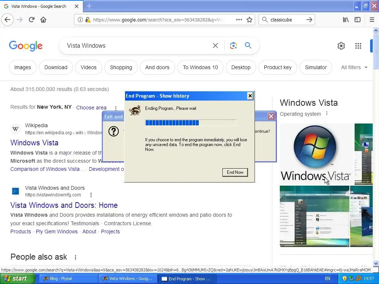Select the Desktop filter chip
Screen dimensions: 379x284
pyautogui.click(x=241, y=67)
